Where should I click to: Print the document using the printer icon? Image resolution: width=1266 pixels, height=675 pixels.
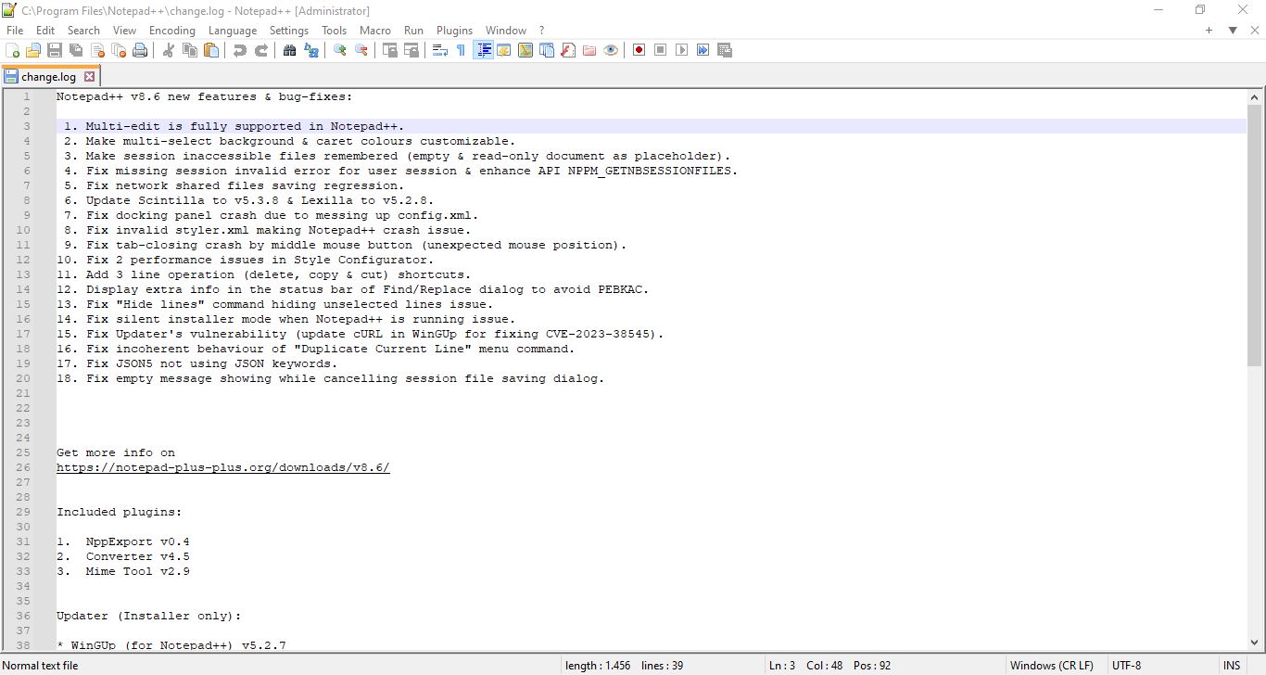(140, 50)
